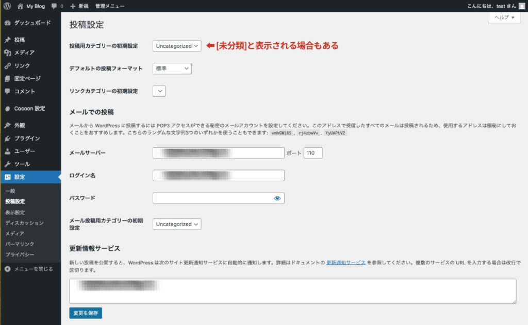Open the ダッシュボード icon
Image resolution: width=528 pixels, height=325 pixels.
pos(8,23)
